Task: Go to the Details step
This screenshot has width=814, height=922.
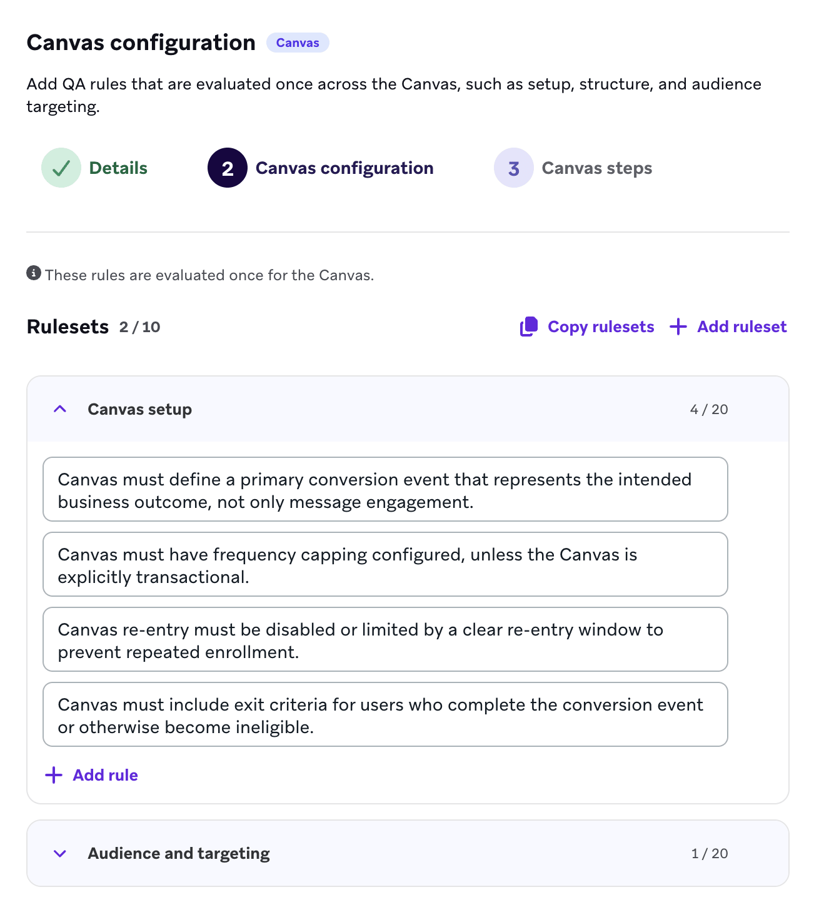Action: click(x=118, y=168)
